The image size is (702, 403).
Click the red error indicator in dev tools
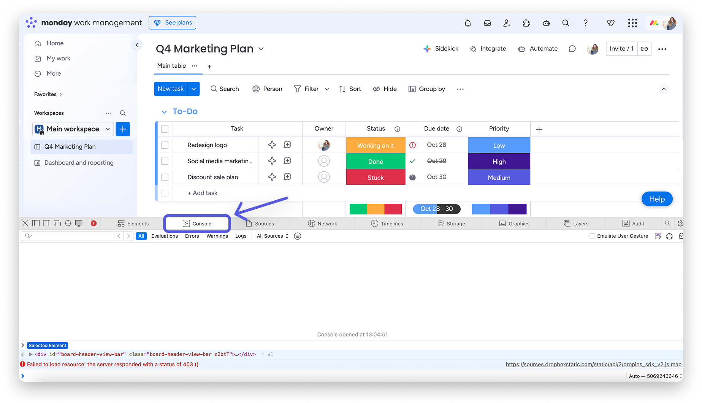pos(93,224)
